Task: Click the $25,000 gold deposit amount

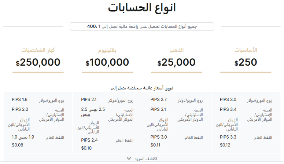Action: coord(176,63)
